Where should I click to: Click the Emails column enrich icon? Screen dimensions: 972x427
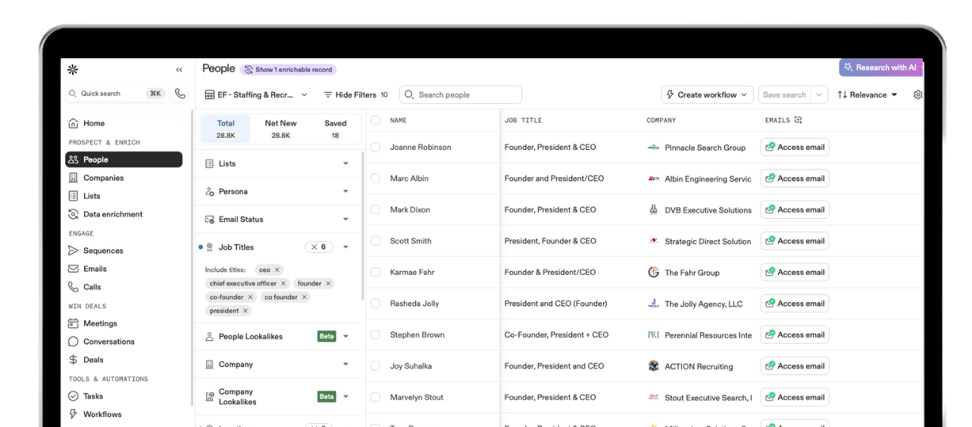coord(798,120)
